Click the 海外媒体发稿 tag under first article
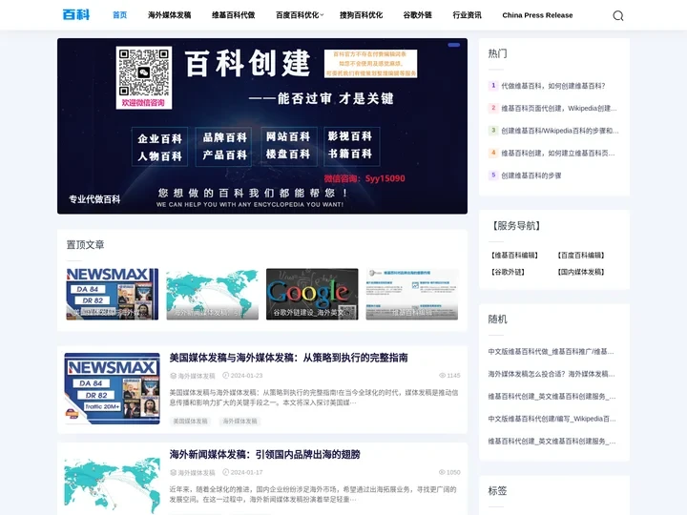The image size is (687, 515). 239,421
